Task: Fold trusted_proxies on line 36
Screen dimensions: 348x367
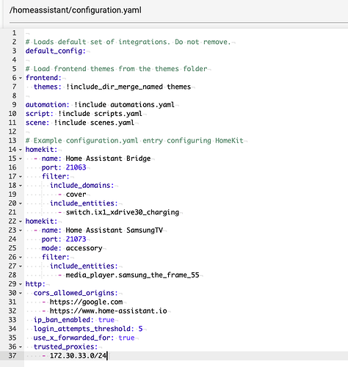Action: (x=21, y=346)
